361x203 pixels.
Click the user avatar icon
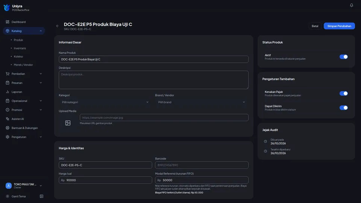tap(9, 186)
